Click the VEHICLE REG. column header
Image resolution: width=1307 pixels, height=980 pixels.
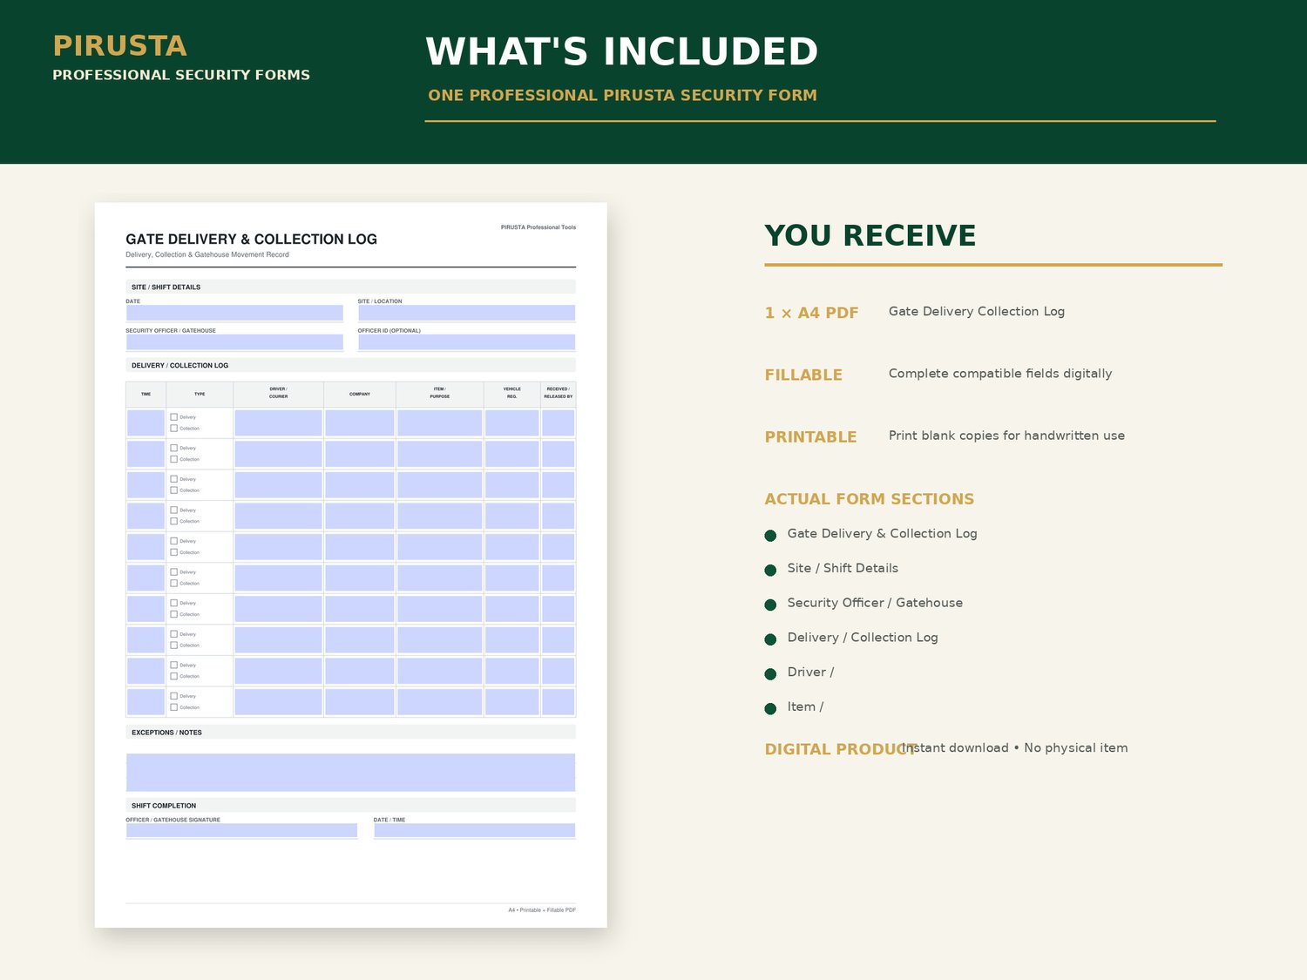click(512, 393)
